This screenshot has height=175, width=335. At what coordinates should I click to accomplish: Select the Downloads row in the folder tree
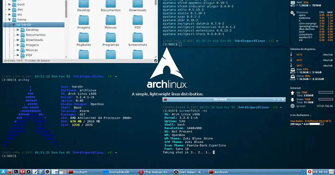(x=34, y=40)
